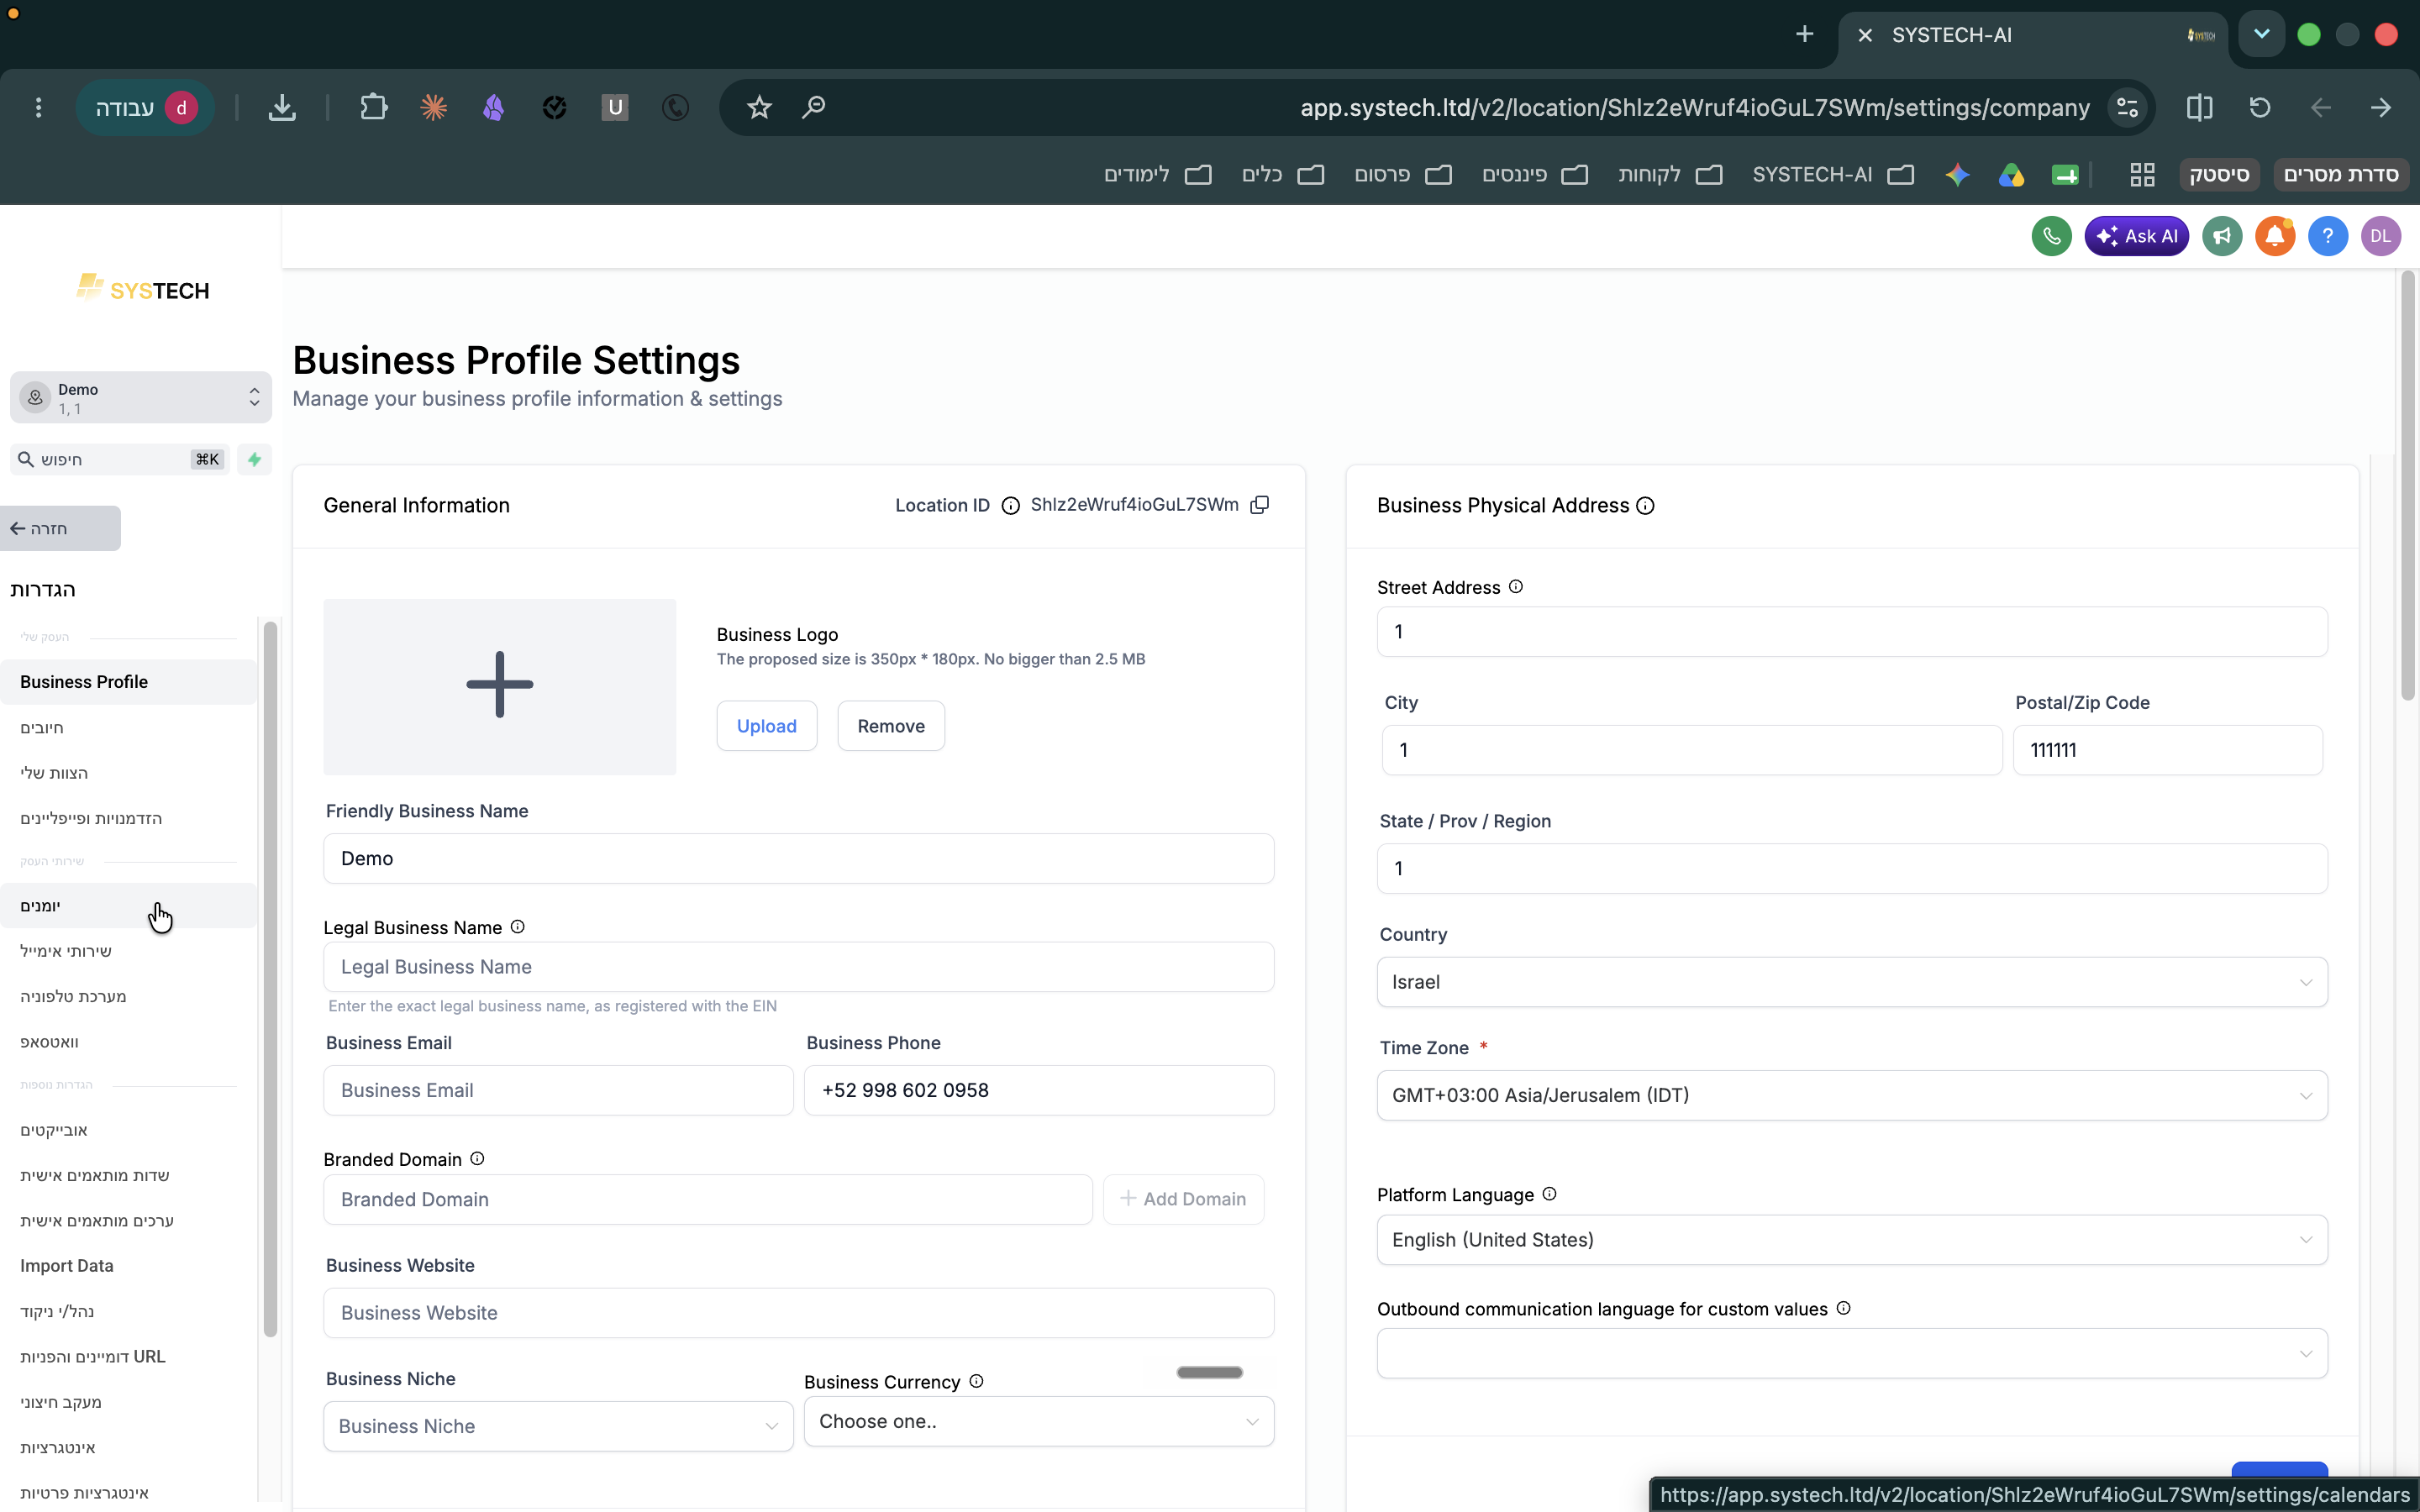Bookmark this page with the star icon
Viewport: 2420px width, 1512px height.
pyautogui.click(x=759, y=107)
